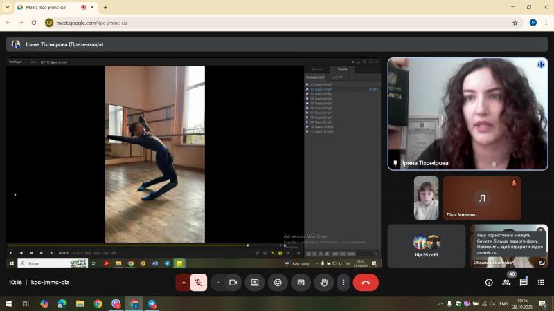
Task: Click the Ще 35 осіб tile
Action: click(x=427, y=246)
